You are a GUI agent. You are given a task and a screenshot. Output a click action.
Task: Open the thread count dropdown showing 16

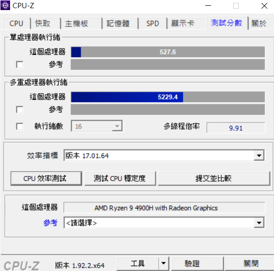[x=97, y=126]
